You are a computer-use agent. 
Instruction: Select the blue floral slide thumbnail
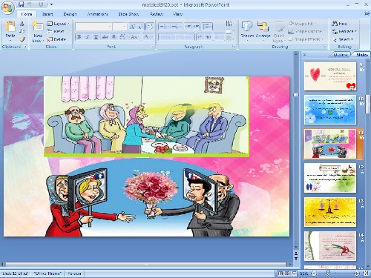(330, 110)
